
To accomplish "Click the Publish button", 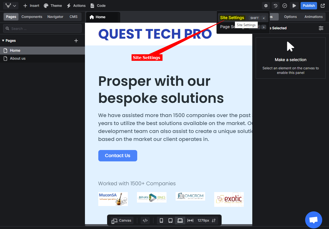I will point(309,6).
